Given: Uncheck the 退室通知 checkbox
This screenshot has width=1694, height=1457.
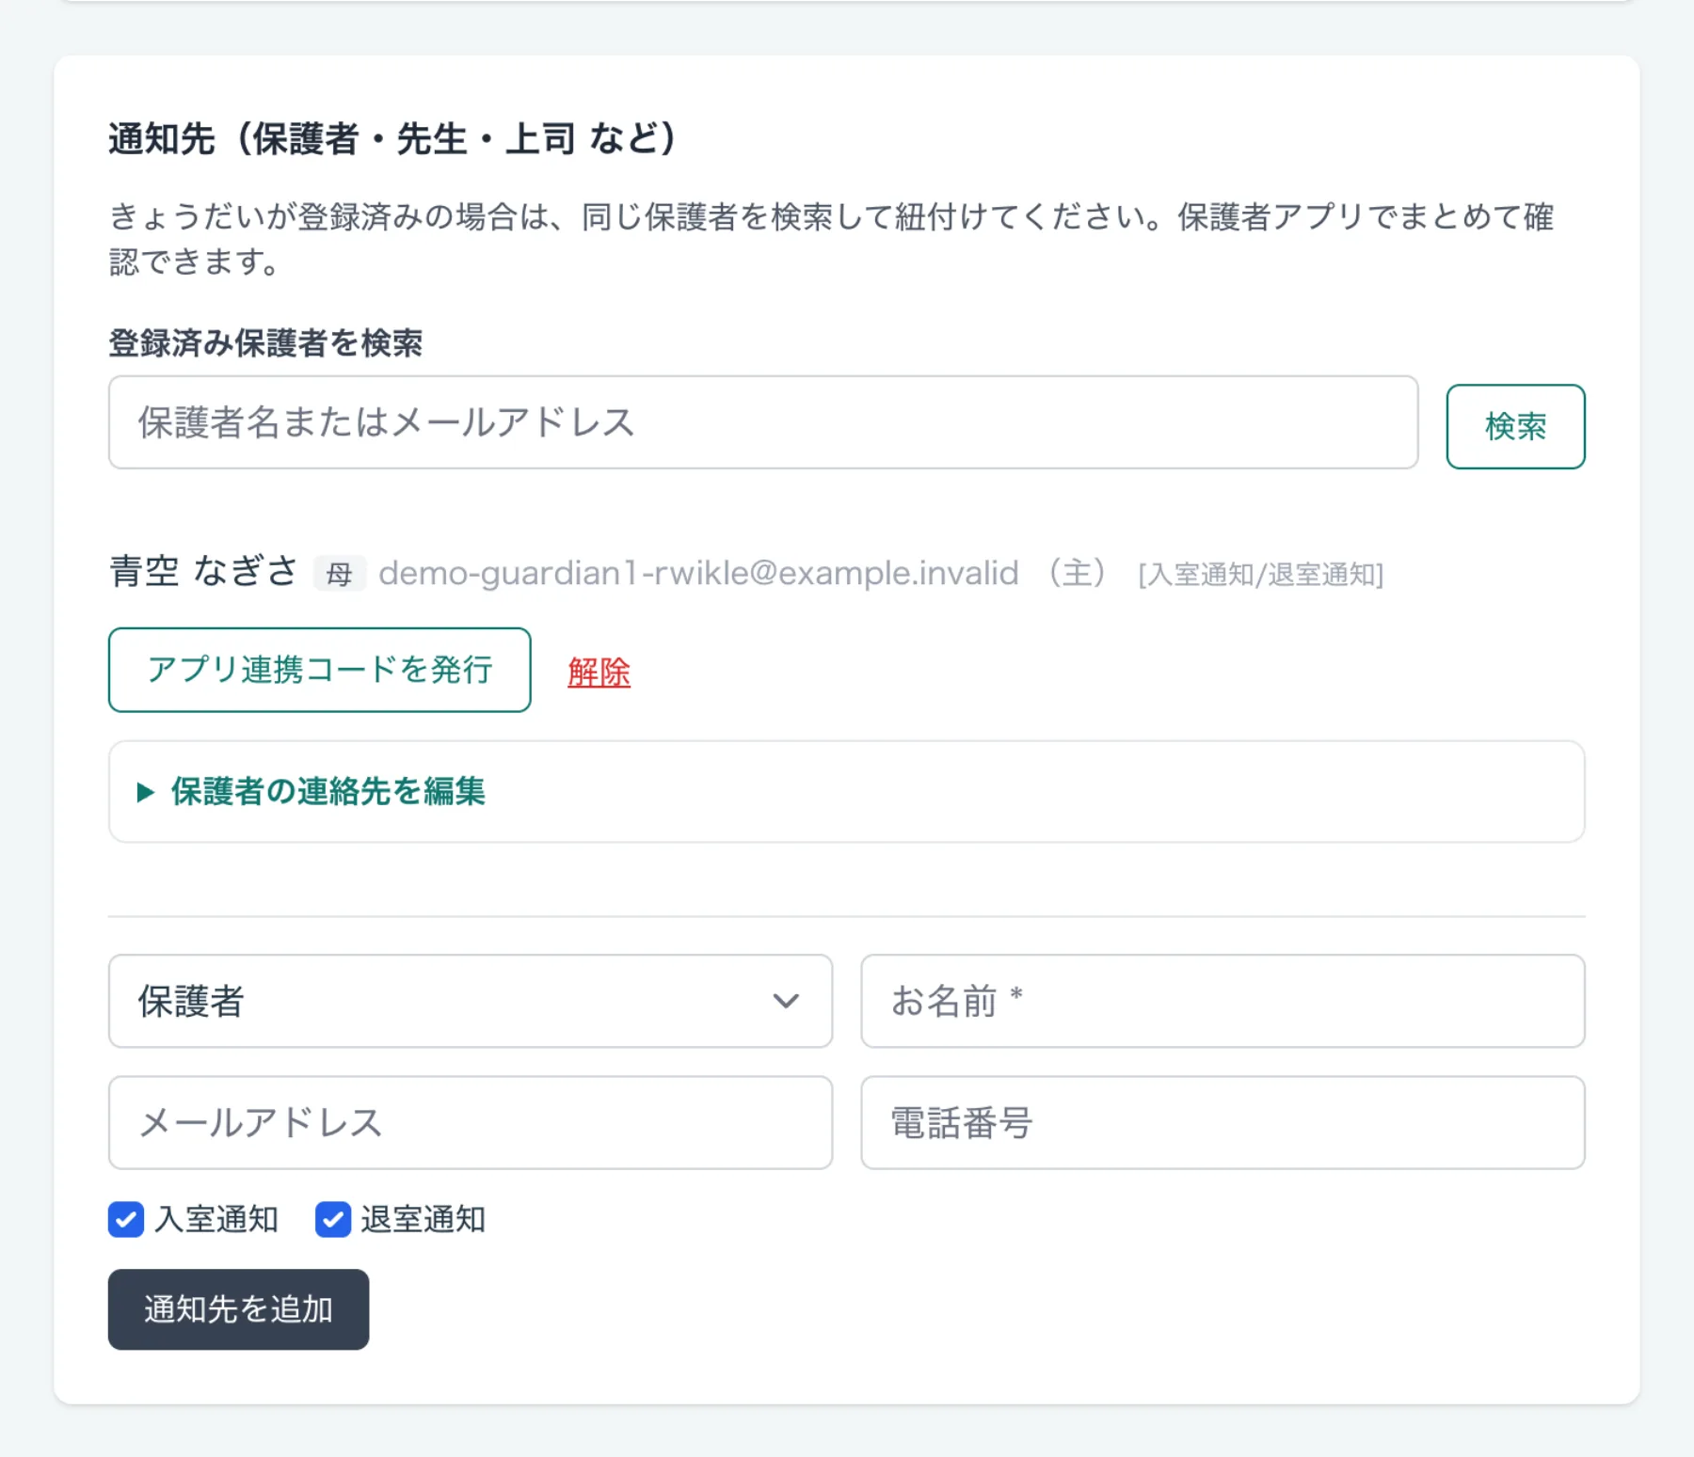Looking at the screenshot, I should 333,1219.
